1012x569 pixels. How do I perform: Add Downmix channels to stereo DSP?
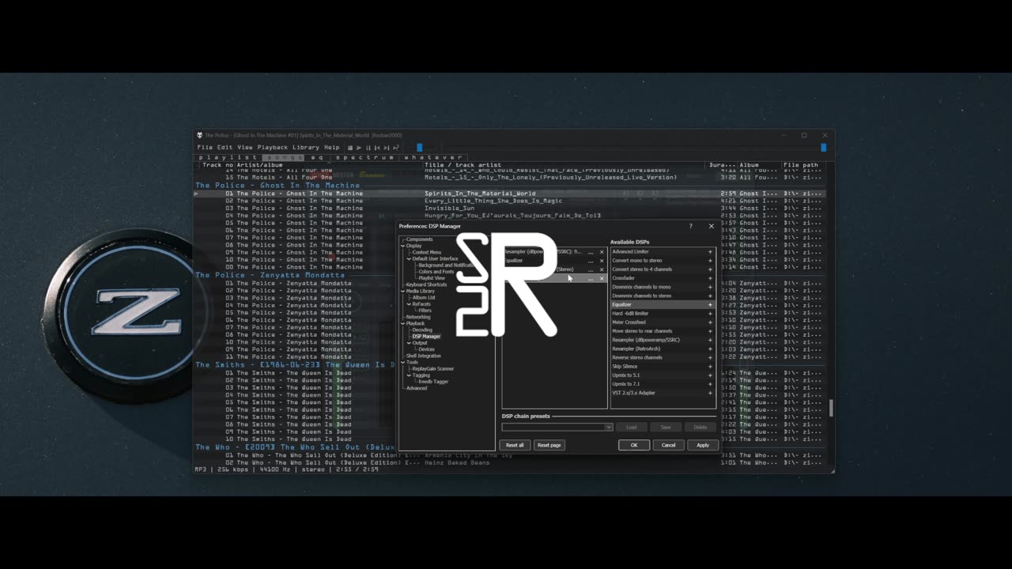click(710, 296)
